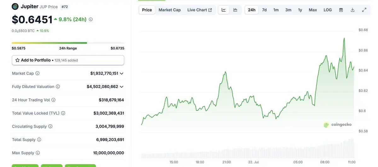
Task: Click the $4,502,080,662 valuation value
Action: [102, 87]
